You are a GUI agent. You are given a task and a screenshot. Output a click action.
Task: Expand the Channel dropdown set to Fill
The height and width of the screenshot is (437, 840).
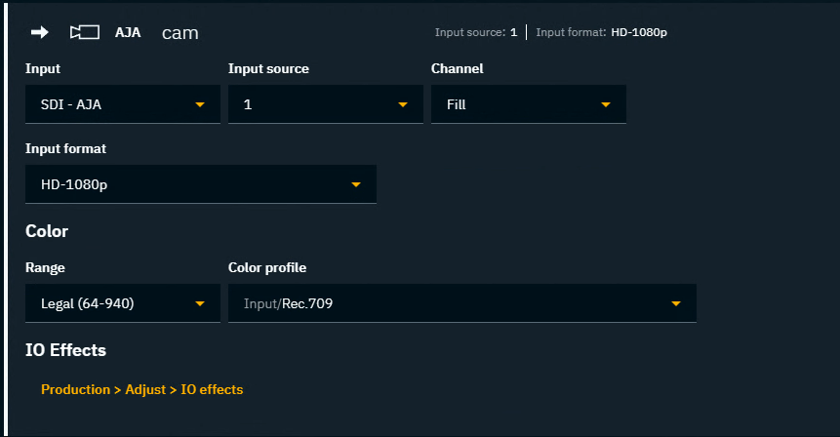(x=518, y=104)
